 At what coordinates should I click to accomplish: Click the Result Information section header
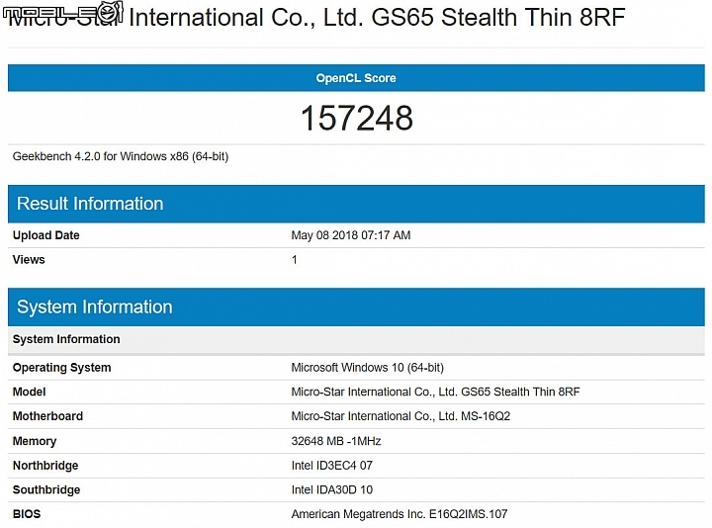click(356, 204)
